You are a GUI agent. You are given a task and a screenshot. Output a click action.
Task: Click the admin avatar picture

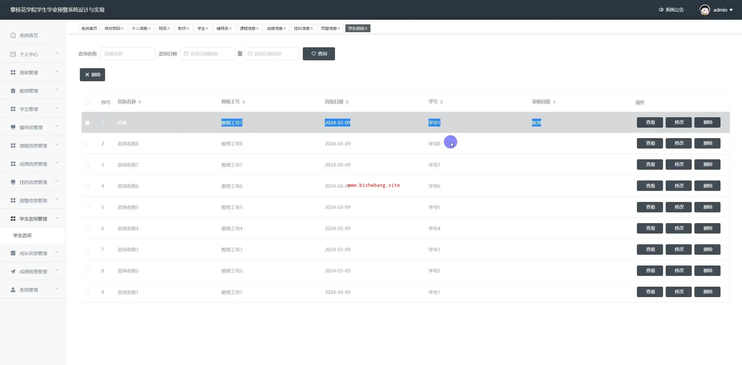click(x=705, y=10)
